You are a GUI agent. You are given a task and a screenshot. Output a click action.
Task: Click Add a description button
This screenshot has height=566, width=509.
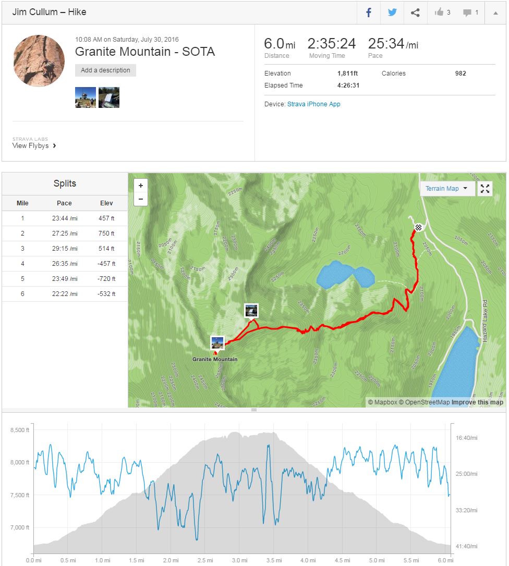pyautogui.click(x=105, y=70)
